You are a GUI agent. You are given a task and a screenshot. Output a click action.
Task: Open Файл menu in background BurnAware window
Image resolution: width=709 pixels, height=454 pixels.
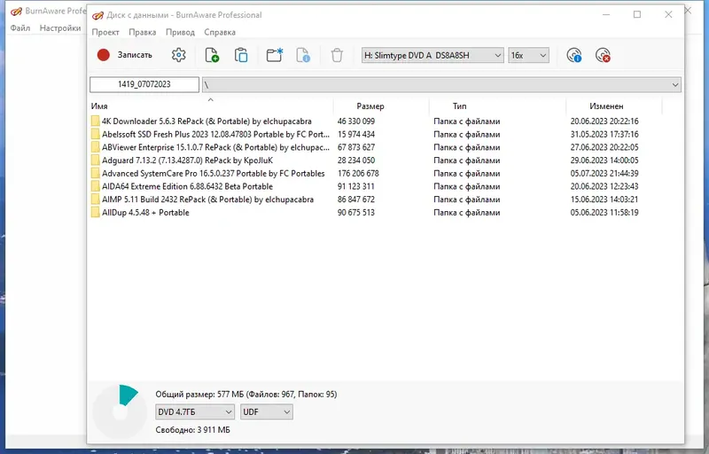click(x=20, y=28)
